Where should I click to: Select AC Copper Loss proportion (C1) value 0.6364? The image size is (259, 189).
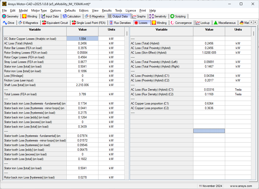click(x=209, y=103)
